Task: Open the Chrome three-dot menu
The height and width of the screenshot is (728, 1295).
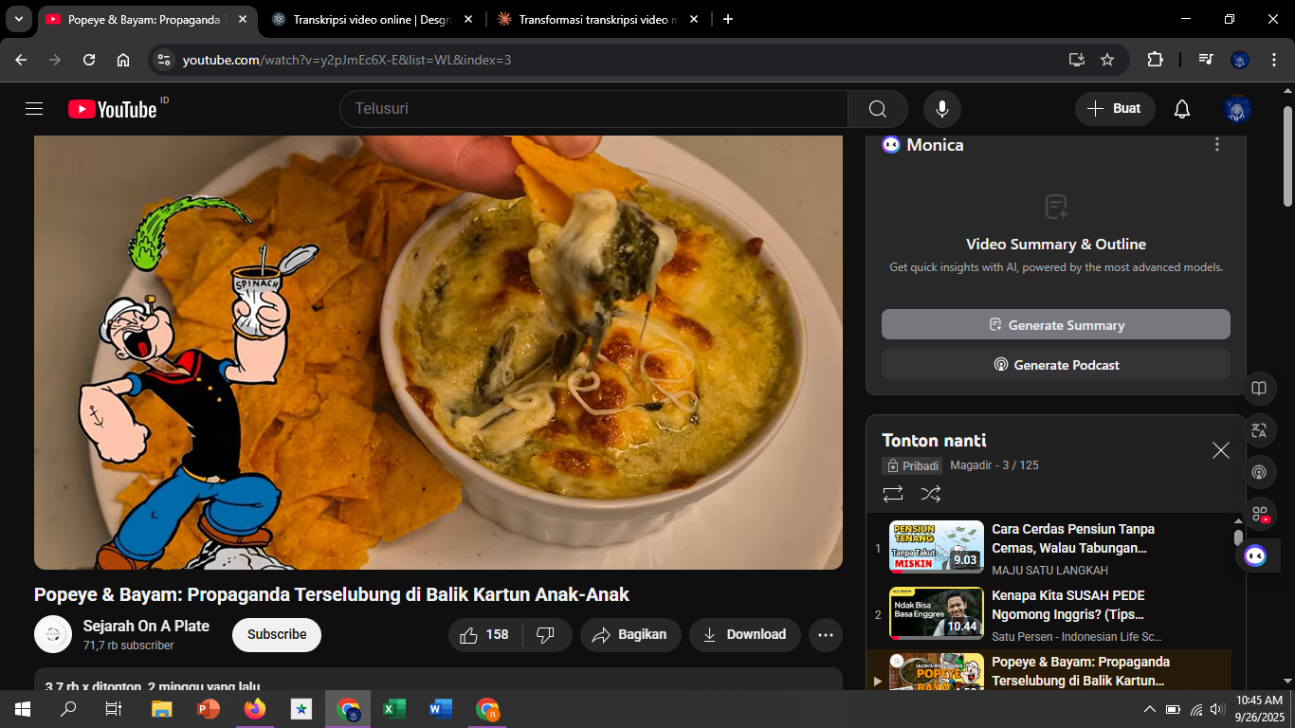Action: pyautogui.click(x=1272, y=60)
